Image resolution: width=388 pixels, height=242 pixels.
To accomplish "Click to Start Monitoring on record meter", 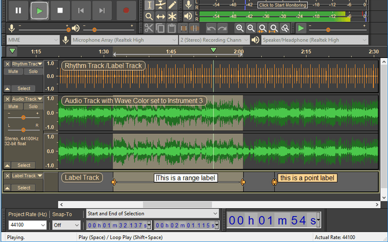I will point(283,5).
